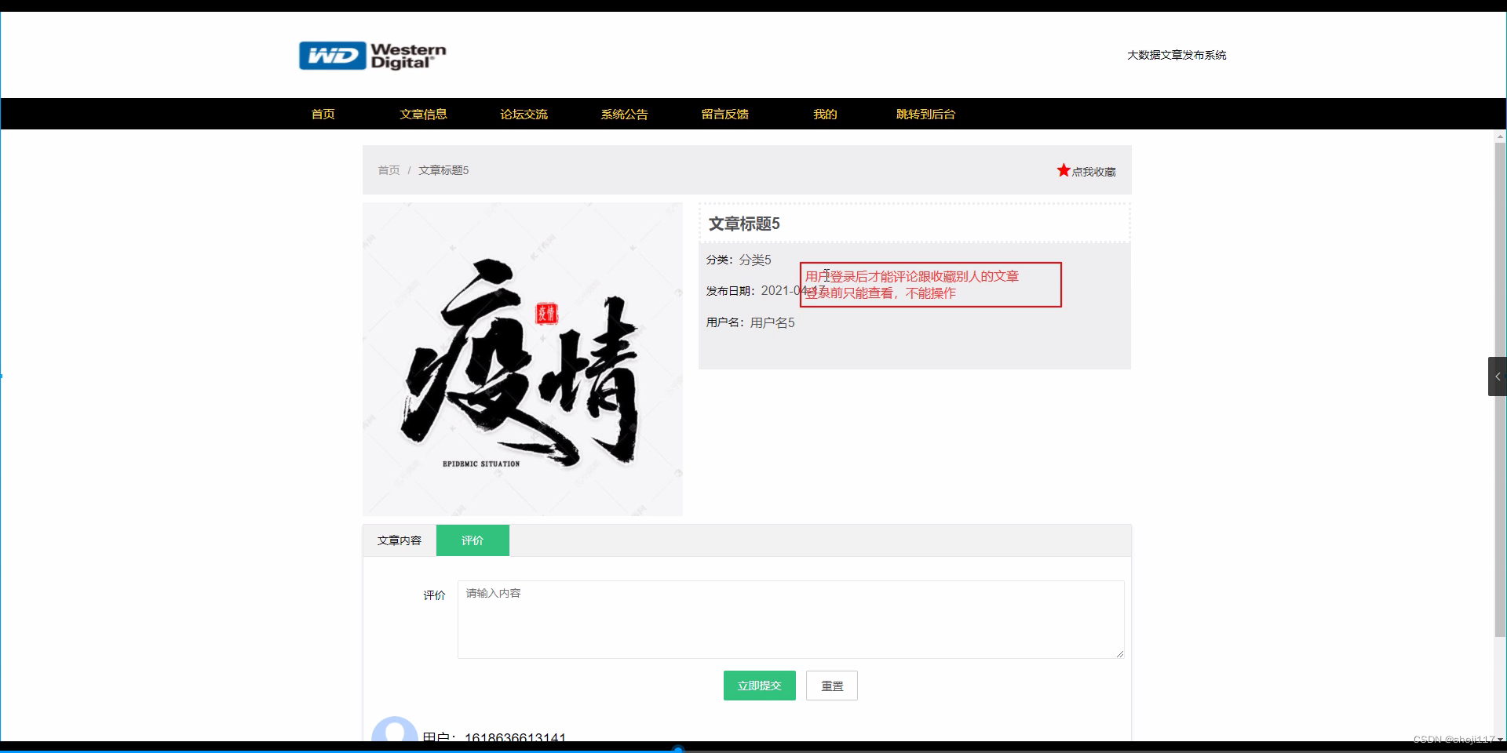Collapse the right edge side panel chevron
Screen dimensions: 1507x753
point(1498,376)
